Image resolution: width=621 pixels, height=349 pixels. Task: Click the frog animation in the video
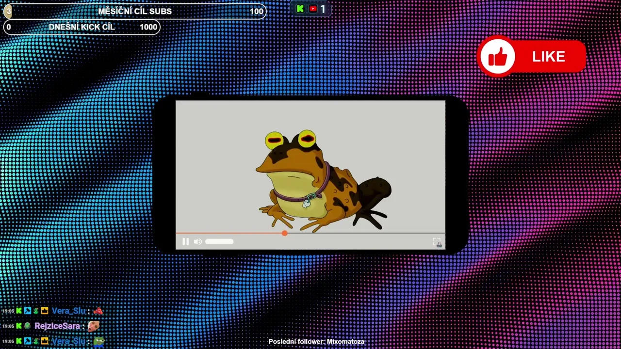tap(323, 181)
